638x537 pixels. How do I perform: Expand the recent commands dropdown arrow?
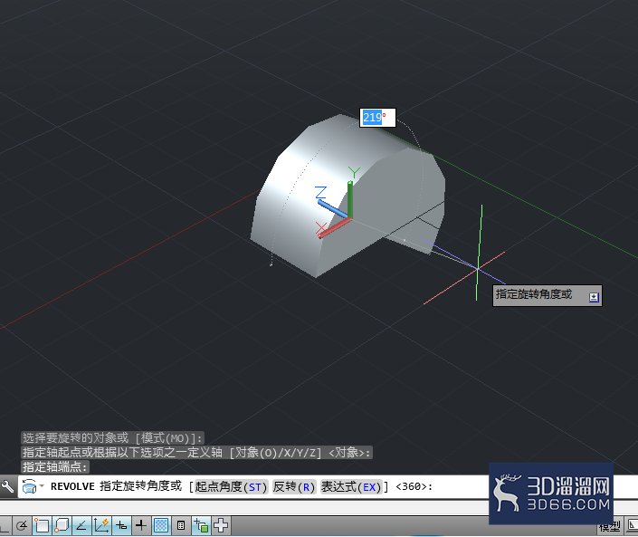(x=42, y=485)
